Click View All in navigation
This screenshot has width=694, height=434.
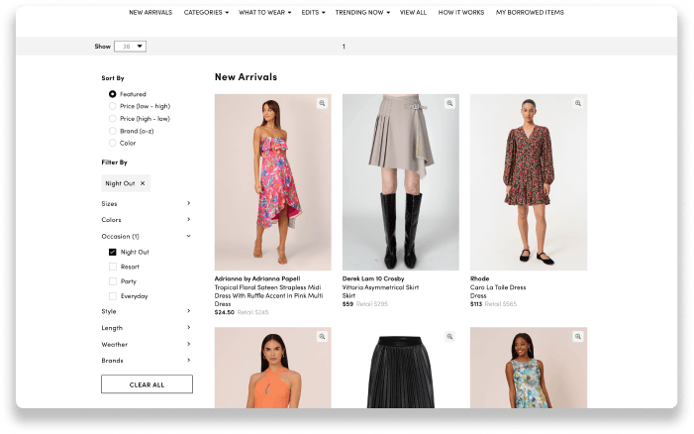pyautogui.click(x=413, y=13)
